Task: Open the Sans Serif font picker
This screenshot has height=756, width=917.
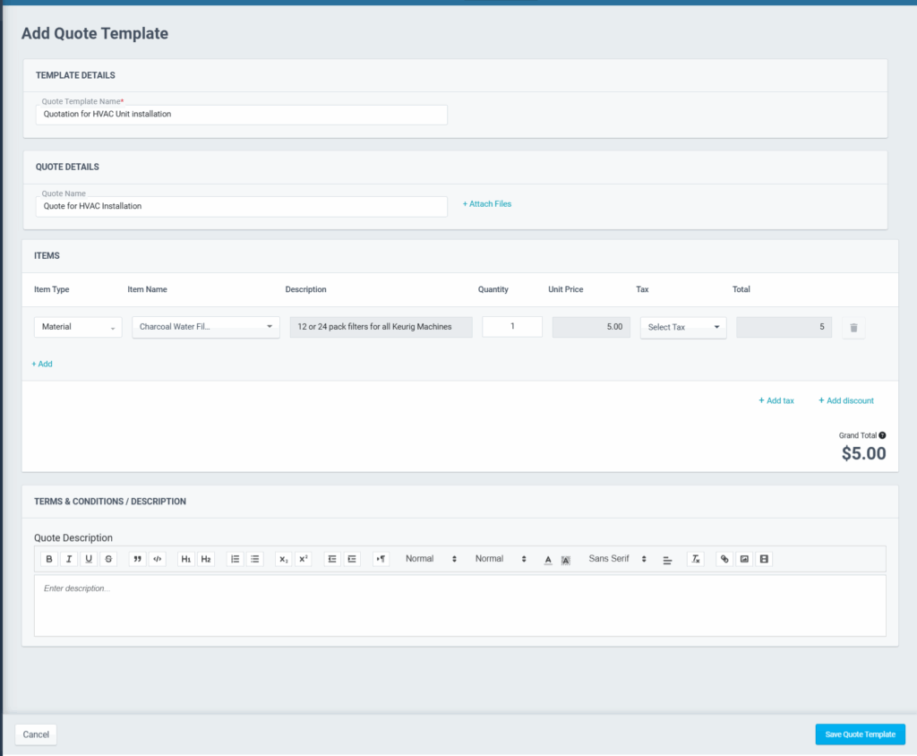Action: [617, 559]
